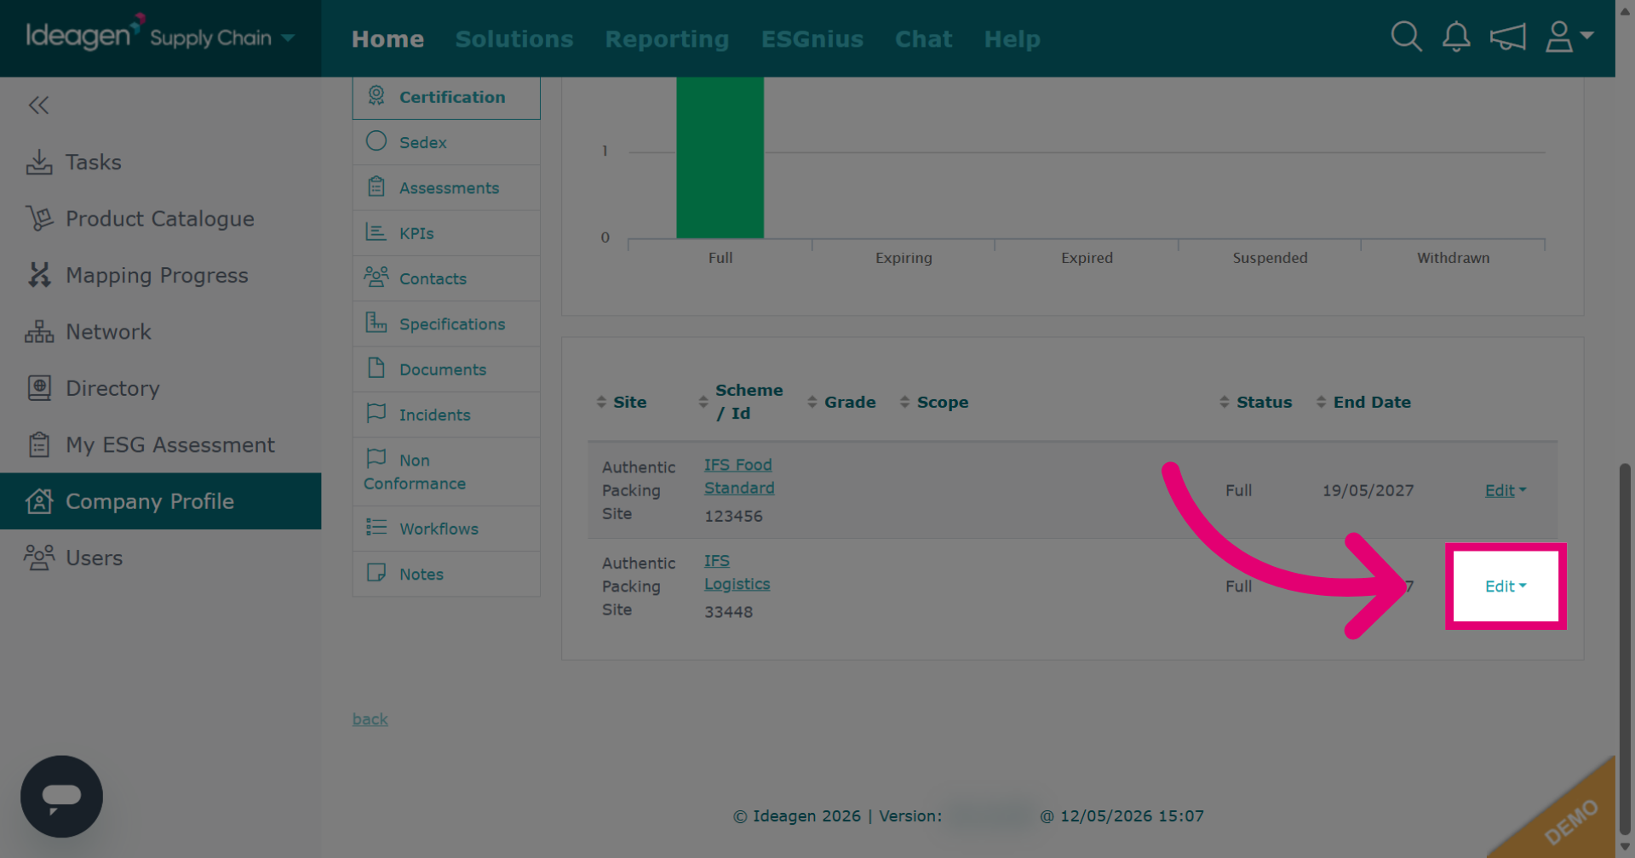
Task: Click the KPIs chart icon
Action: click(x=376, y=232)
